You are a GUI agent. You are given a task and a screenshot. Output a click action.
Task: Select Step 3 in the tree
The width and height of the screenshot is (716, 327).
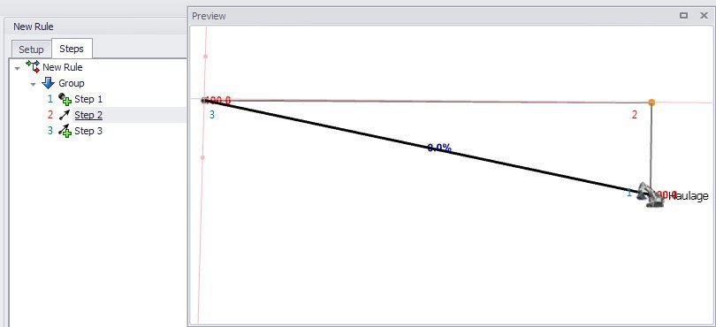click(x=88, y=131)
